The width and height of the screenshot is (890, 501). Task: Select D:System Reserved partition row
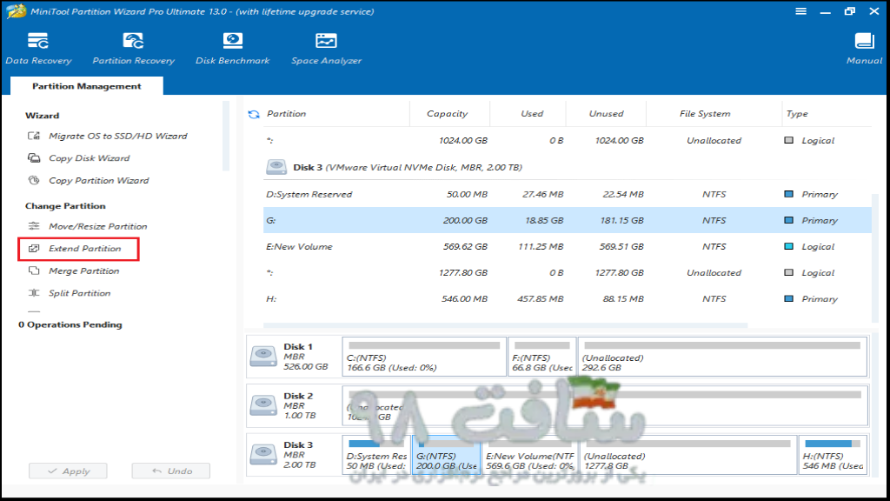point(568,194)
